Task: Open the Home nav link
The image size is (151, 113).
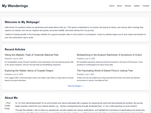Action: click(x=112, y=6)
